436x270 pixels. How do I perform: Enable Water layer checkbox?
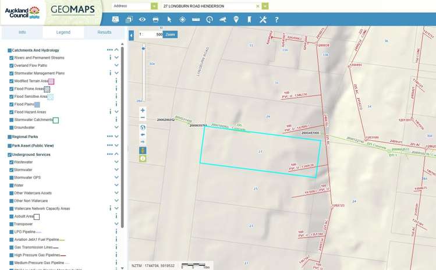(12, 186)
